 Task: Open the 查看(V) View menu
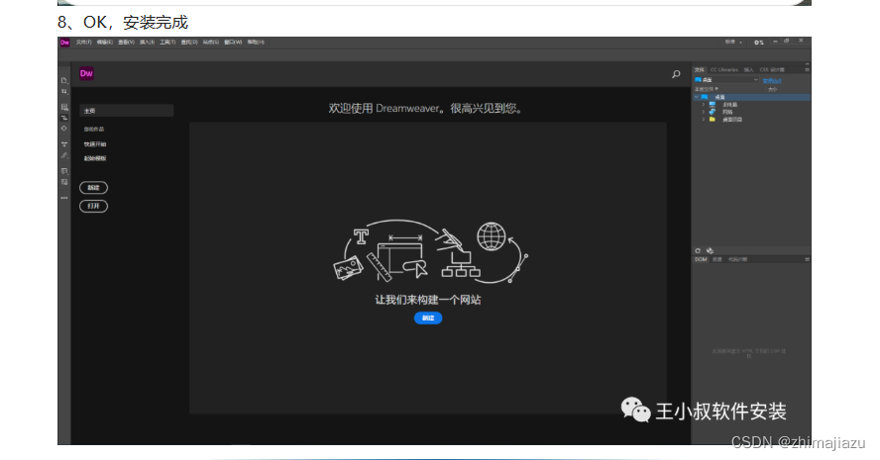pos(126,42)
